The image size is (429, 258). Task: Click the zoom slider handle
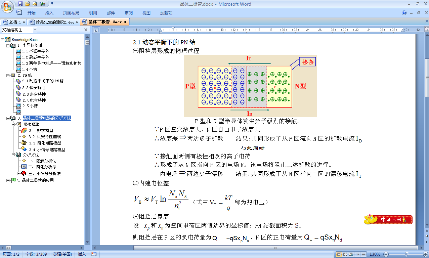(406, 254)
